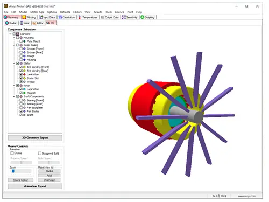The image size is (269, 202).
Task: Adjust the Zoom slider handle
Action: pos(13,171)
